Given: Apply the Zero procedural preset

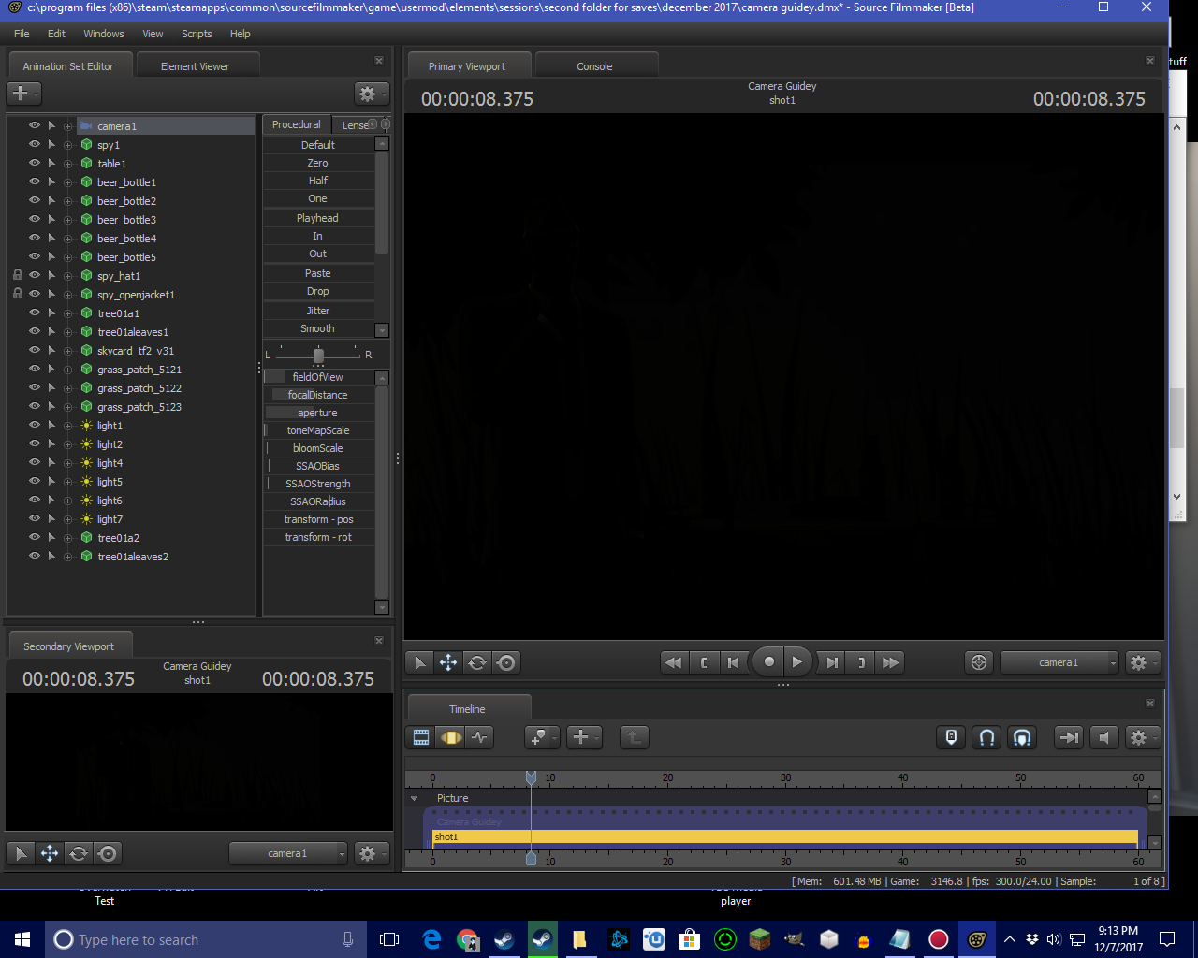Looking at the screenshot, I should (x=318, y=163).
